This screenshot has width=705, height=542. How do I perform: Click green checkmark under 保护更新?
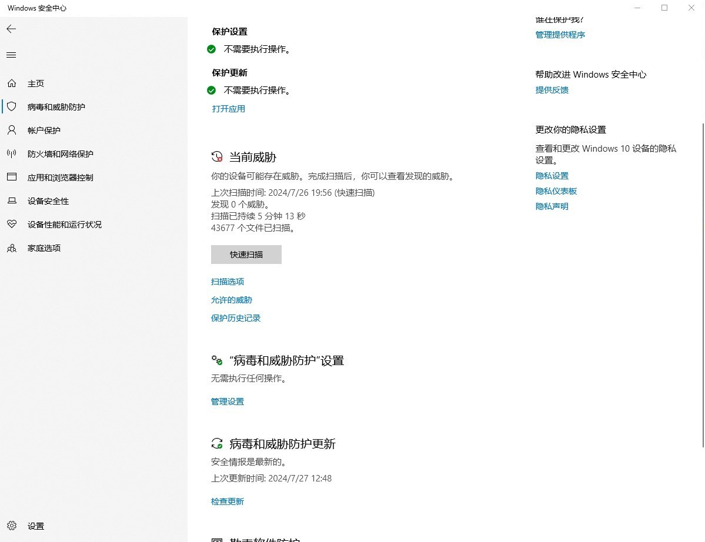tap(211, 91)
